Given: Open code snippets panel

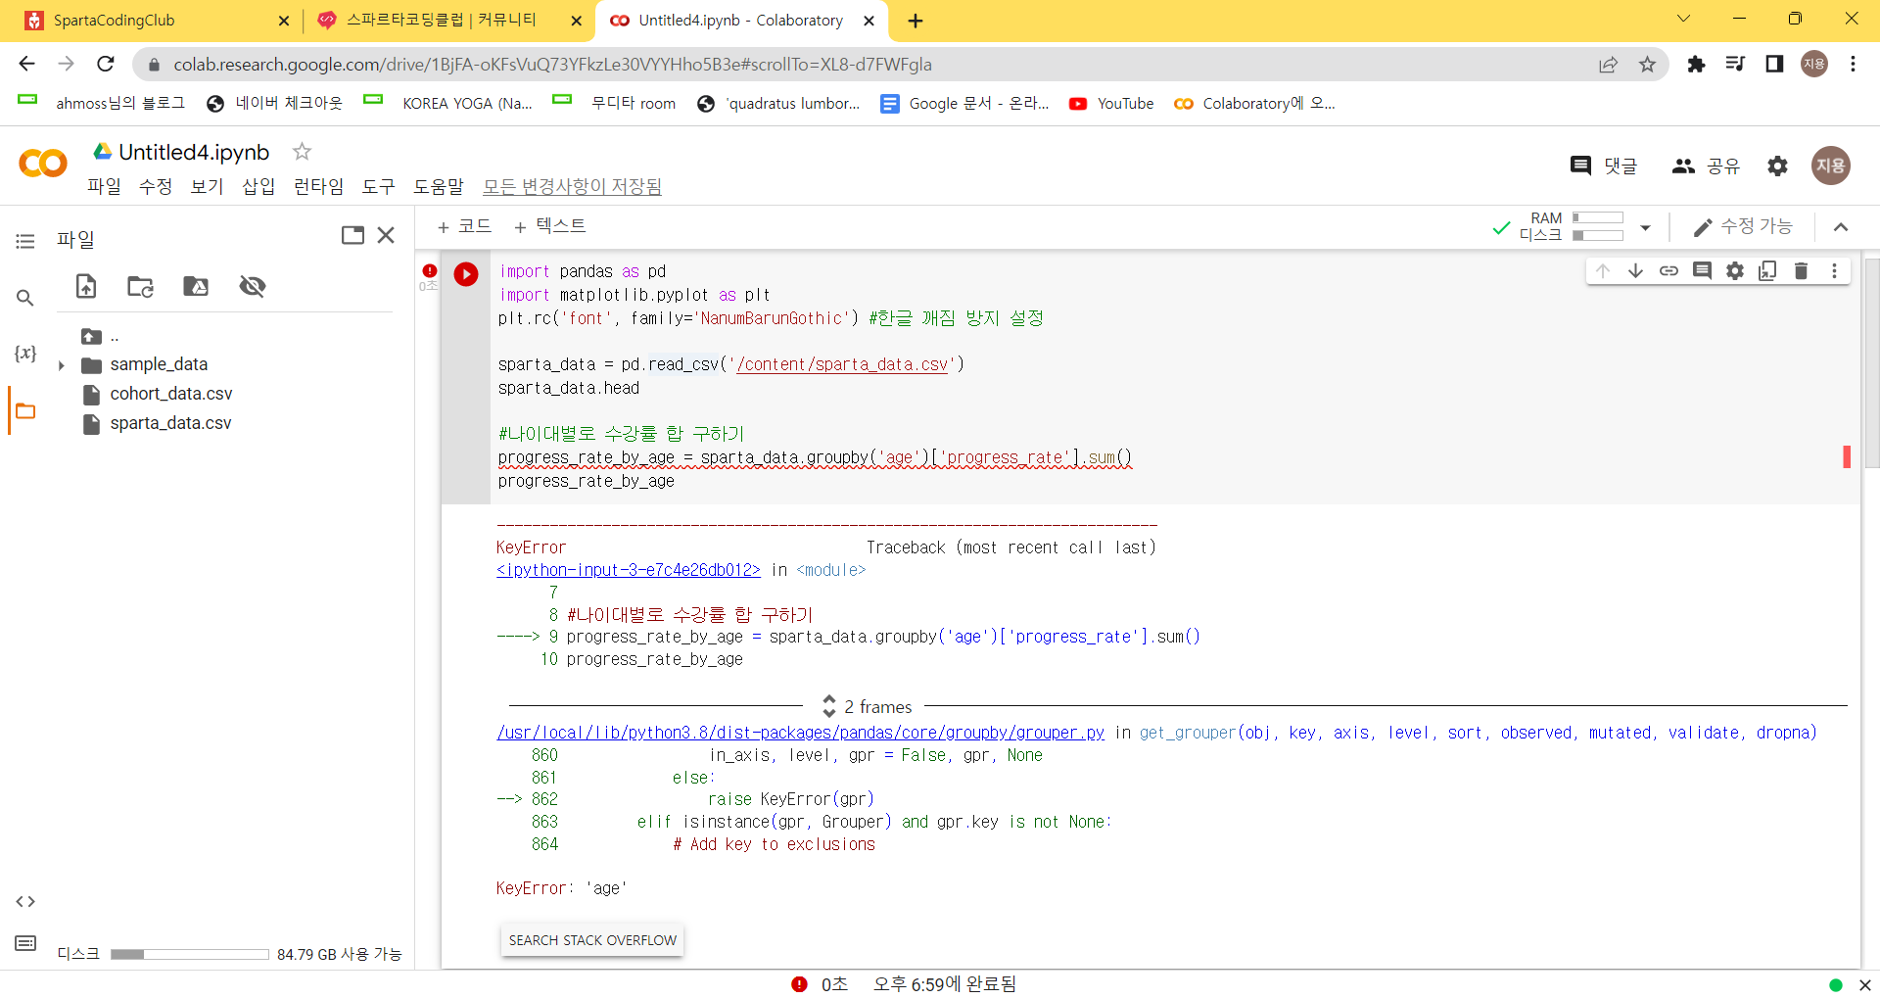Looking at the screenshot, I should click(25, 901).
